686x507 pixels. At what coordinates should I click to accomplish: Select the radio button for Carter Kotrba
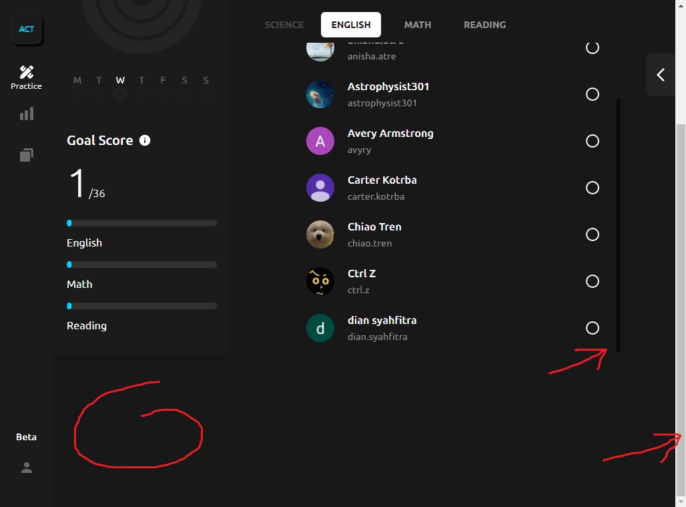[x=592, y=188]
